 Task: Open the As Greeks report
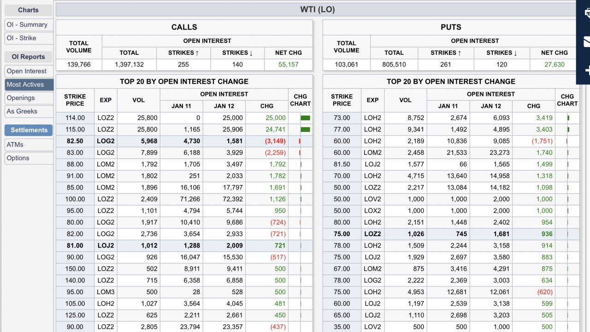(x=22, y=111)
